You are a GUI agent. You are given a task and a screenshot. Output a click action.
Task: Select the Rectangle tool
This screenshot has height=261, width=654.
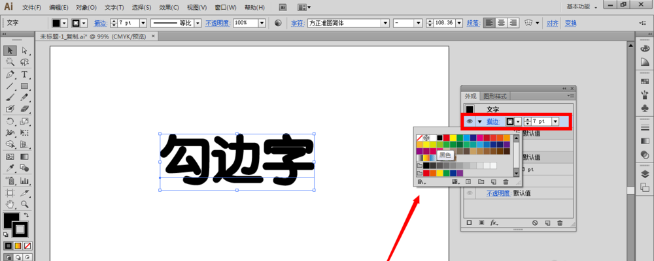(24, 86)
